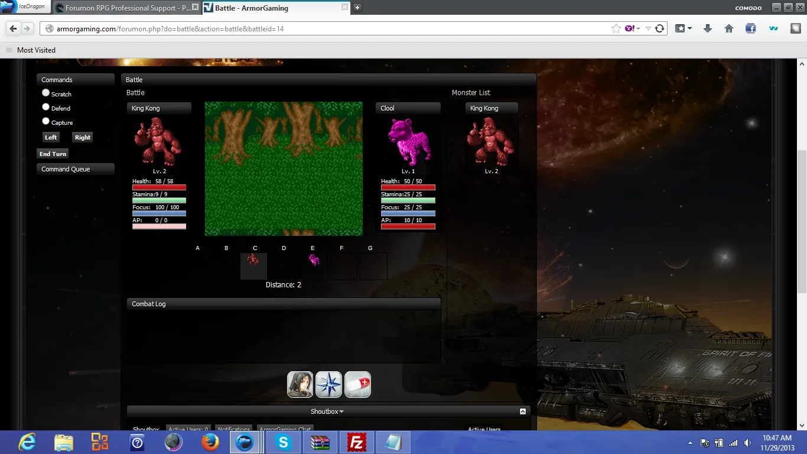Screen dimensions: 807x454
Task: Select empty battlefield tile G
Action: click(373, 266)
